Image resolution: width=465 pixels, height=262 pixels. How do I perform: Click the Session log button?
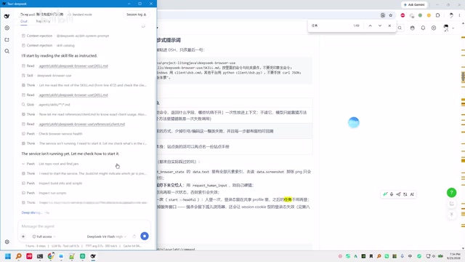(136, 15)
